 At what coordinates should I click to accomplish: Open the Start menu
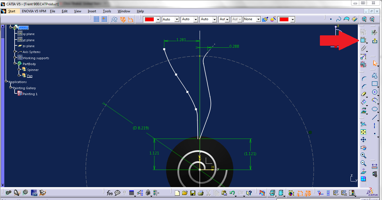[x=12, y=11]
